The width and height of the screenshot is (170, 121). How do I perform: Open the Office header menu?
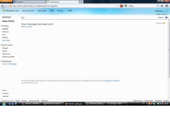52,11
